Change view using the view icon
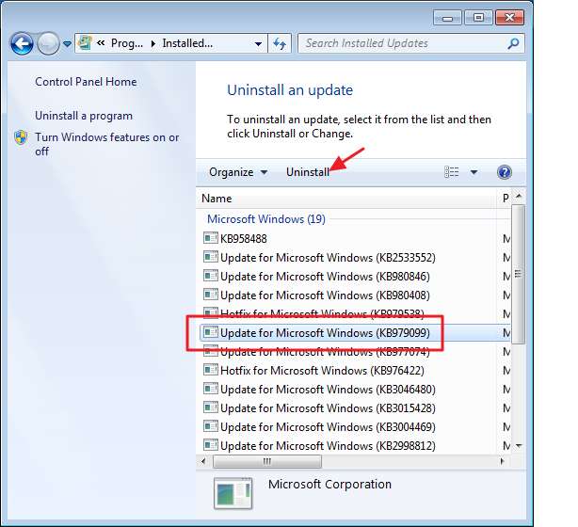The height and width of the screenshot is (527, 578). [x=452, y=171]
